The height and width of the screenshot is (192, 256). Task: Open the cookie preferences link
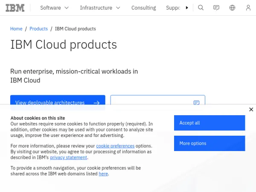(115, 146)
